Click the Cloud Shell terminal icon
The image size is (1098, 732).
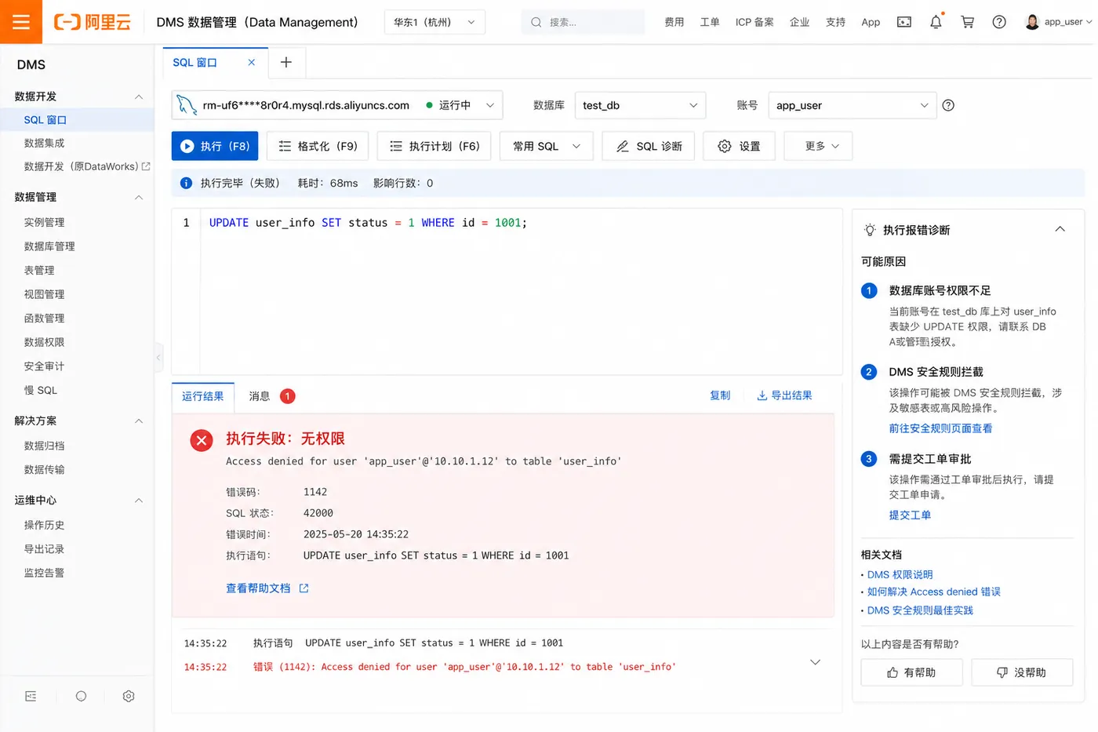tap(904, 22)
